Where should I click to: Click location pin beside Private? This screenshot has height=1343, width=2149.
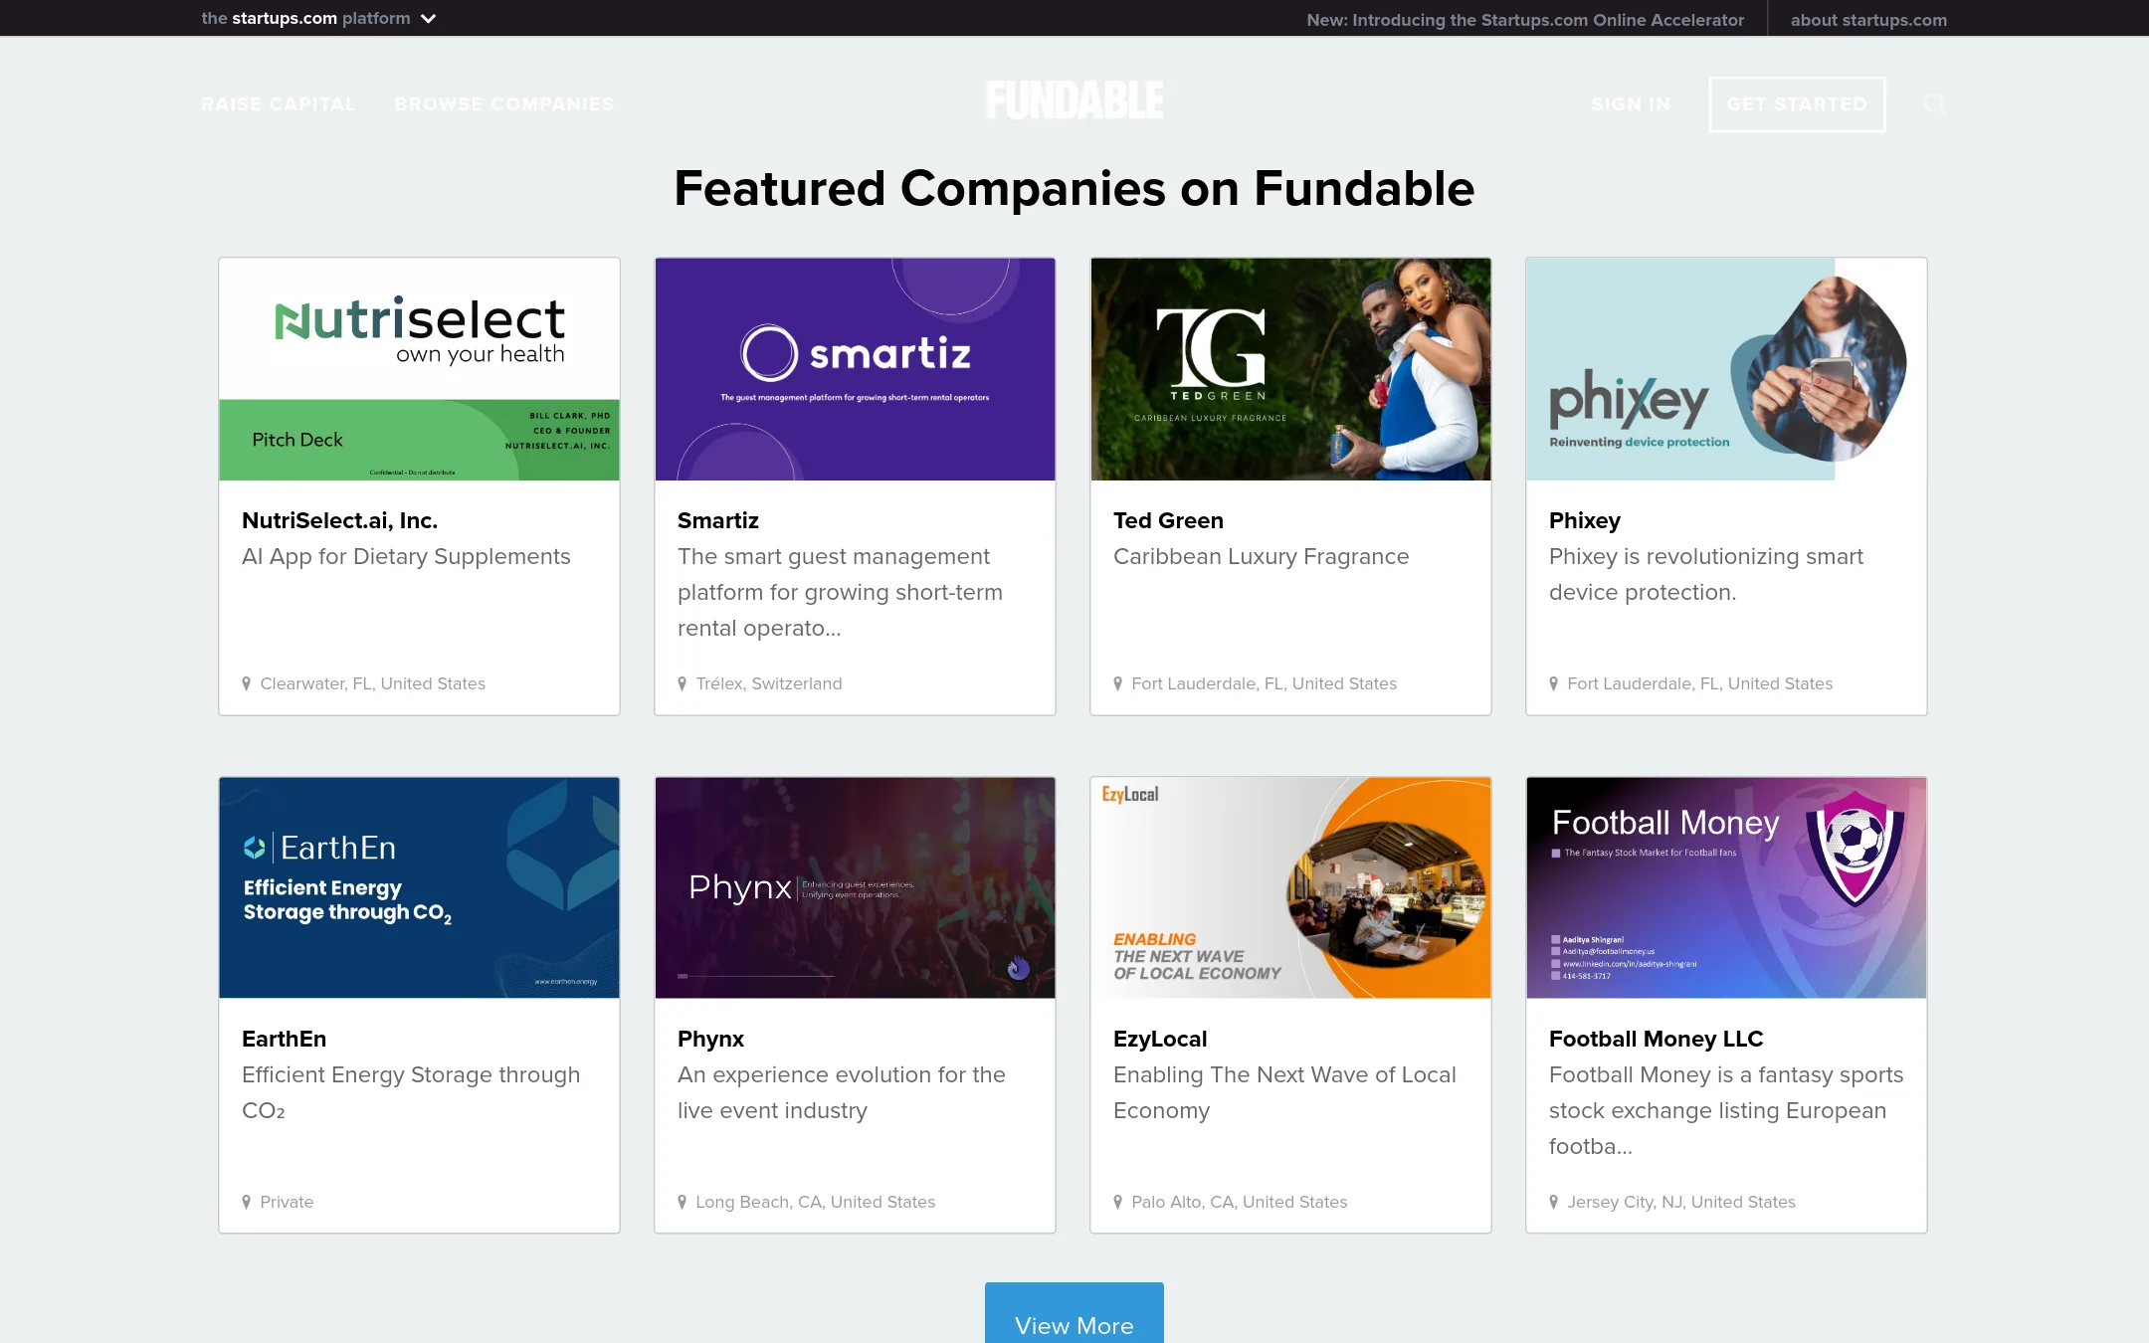247,1202
